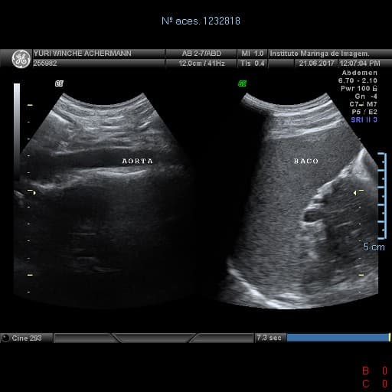Click the Cine 293 frame label
392x392 pixels.
(x=27, y=338)
